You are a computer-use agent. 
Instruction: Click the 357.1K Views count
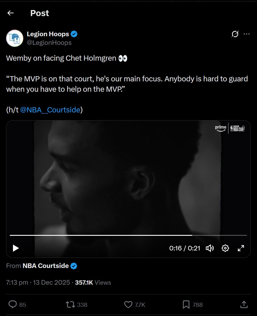[x=93, y=283]
